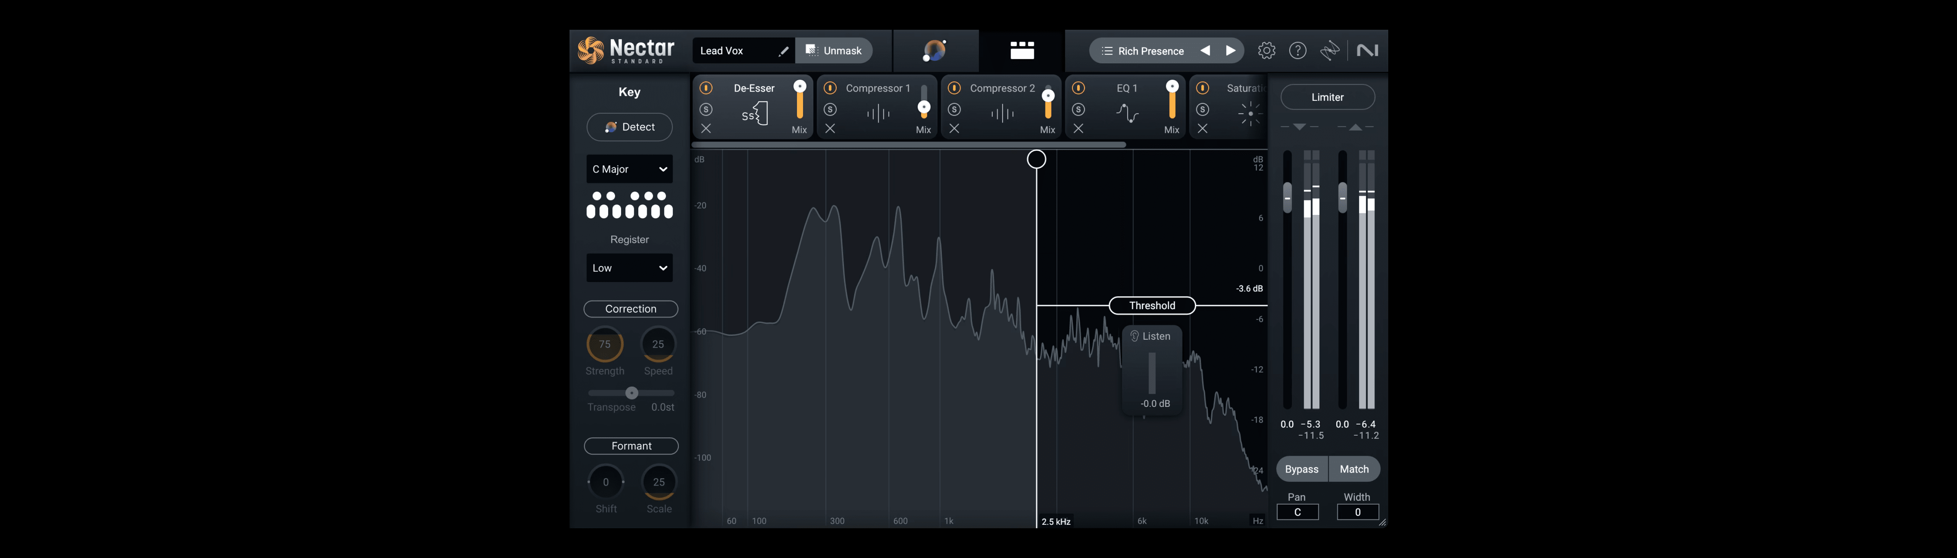Viewport: 1957px width, 558px height.
Task: Click the input gain fader handle
Action: tap(1287, 197)
